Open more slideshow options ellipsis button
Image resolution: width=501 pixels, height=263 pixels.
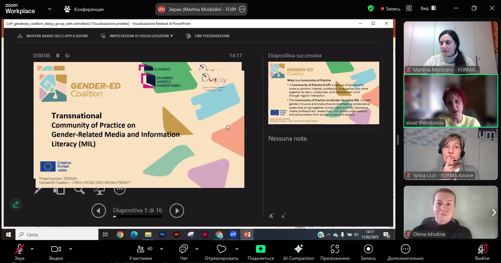(120, 190)
